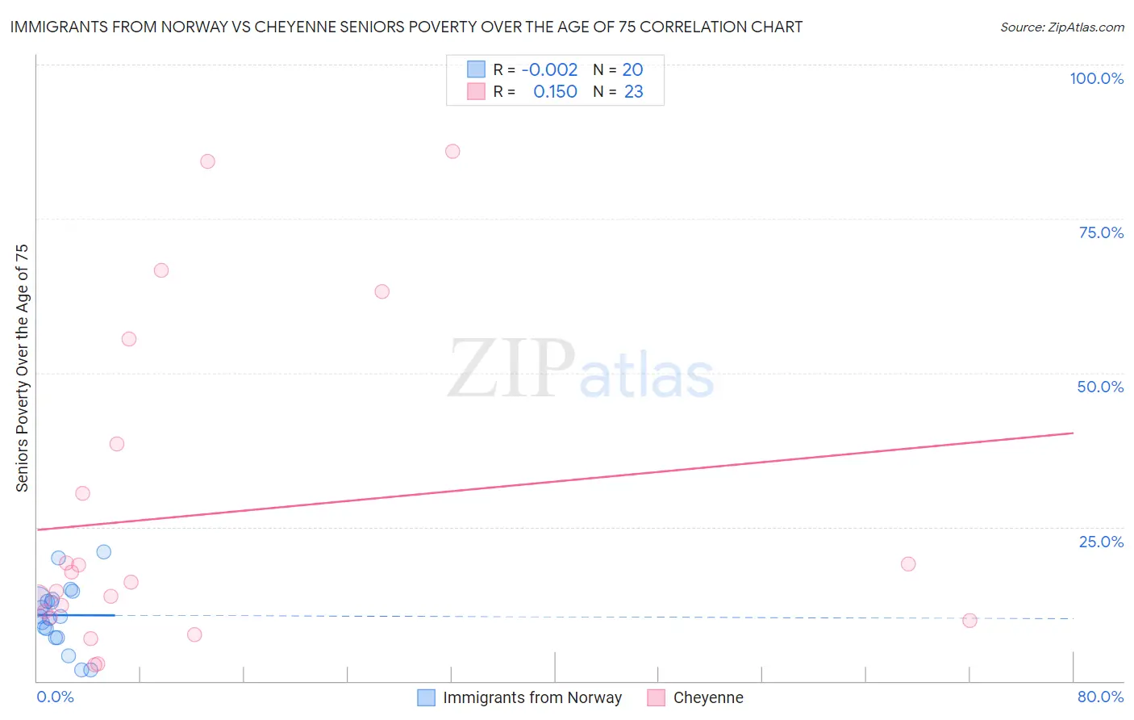Select the Cheyenne legend label
This screenshot has height=720, width=1134.
pos(708,697)
